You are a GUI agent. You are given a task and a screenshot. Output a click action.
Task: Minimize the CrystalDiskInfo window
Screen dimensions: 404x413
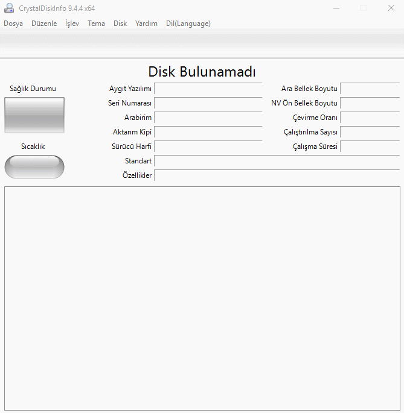[x=336, y=8]
